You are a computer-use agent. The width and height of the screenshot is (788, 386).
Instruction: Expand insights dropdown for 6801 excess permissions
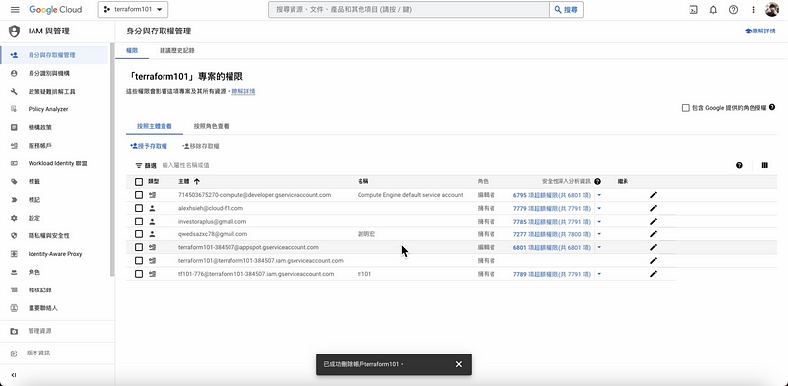coord(599,247)
